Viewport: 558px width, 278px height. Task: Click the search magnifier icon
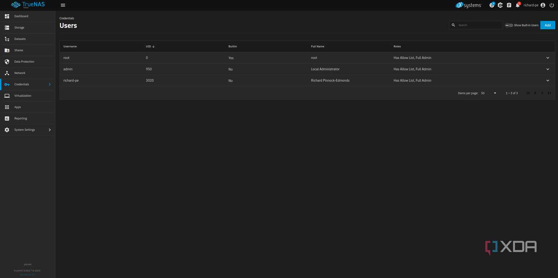[454, 25]
